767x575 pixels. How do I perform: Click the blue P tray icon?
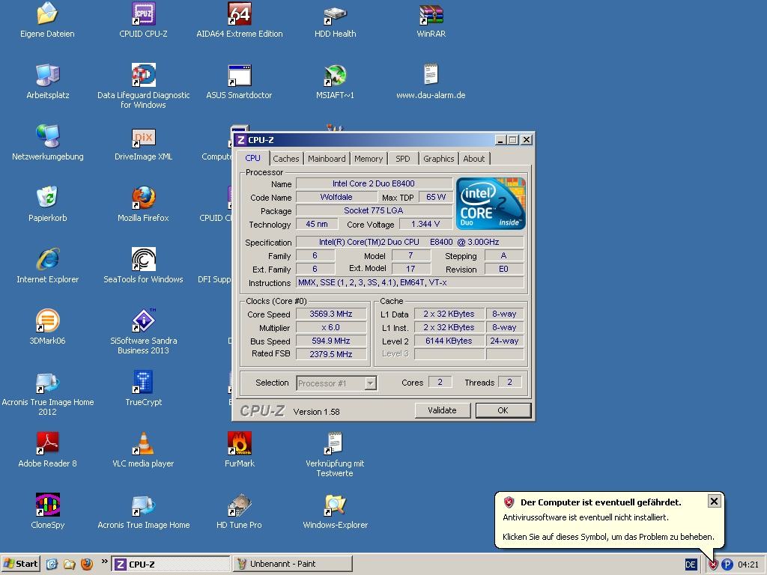[x=727, y=565]
